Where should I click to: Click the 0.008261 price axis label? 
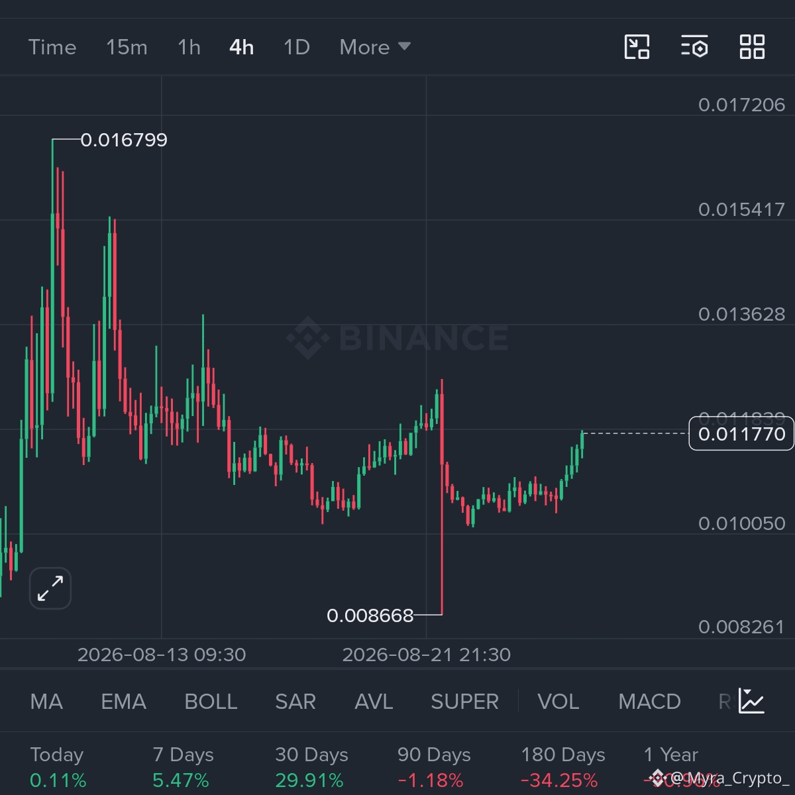(741, 627)
